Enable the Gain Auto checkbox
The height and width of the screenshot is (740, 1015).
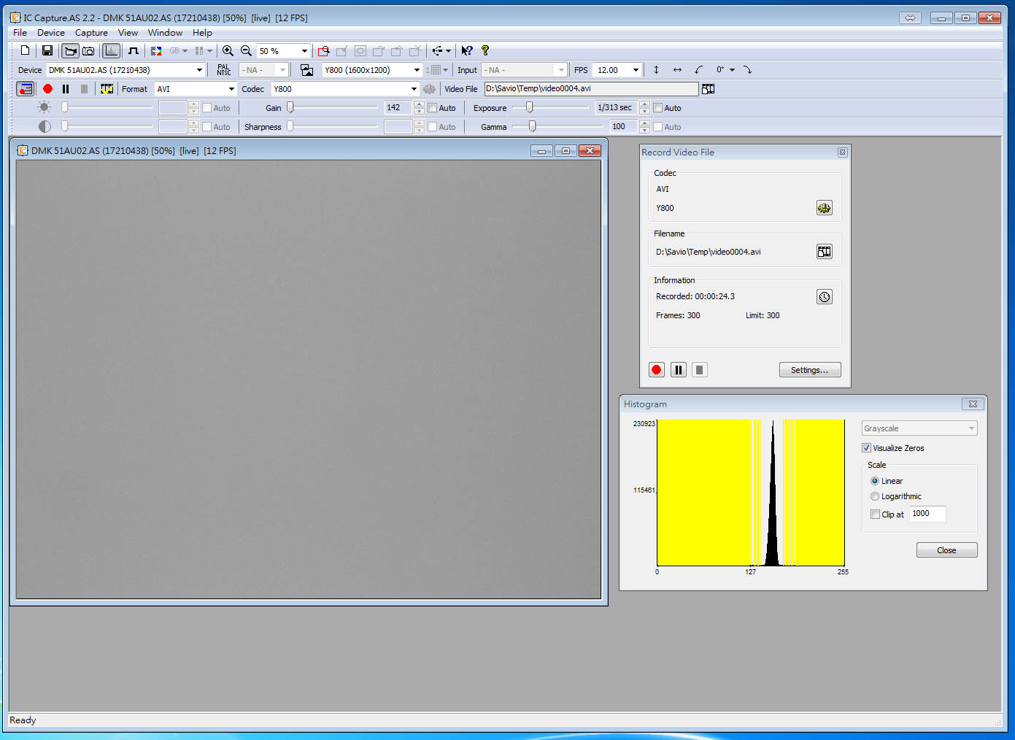(433, 108)
